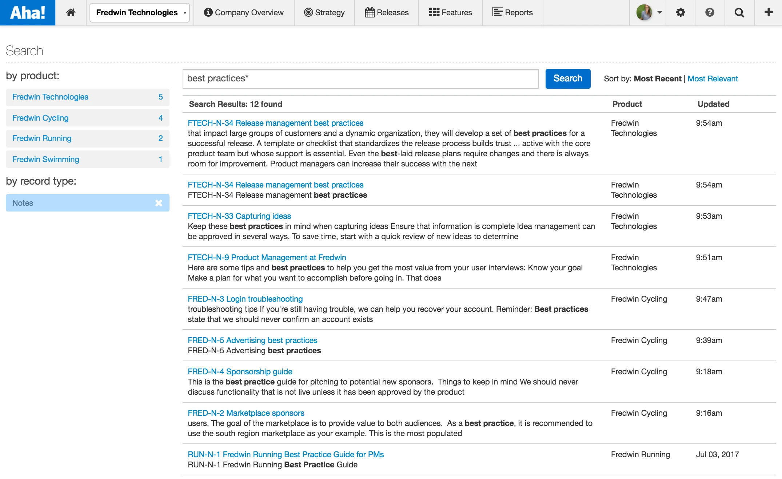The height and width of the screenshot is (479, 782).
Task: Go to the home page icon
Action: (71, 13)
